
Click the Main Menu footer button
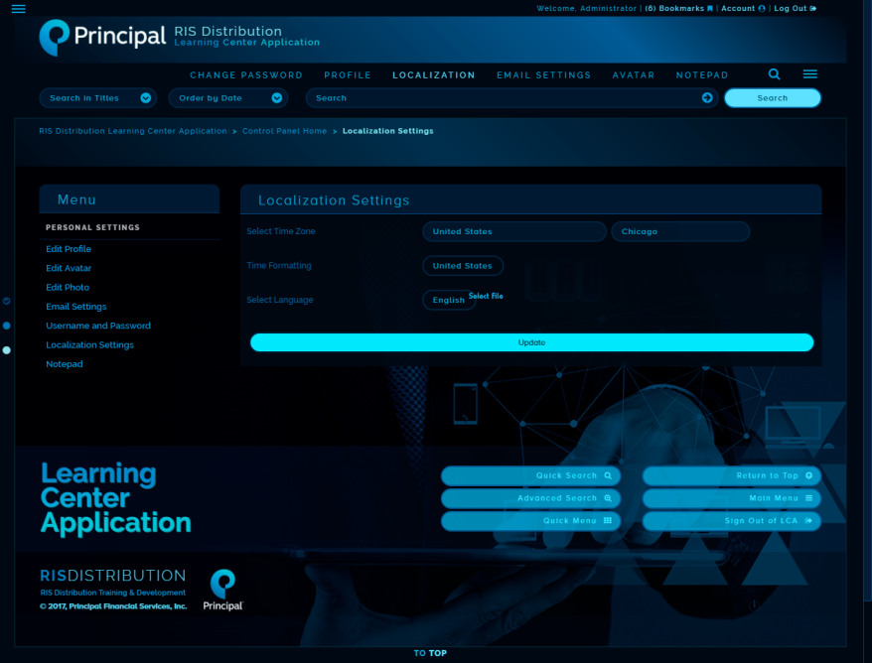click(x=731, y=498)
